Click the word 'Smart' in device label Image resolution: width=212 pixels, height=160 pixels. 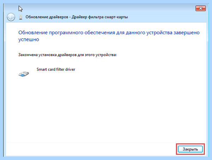coord(41,69)
